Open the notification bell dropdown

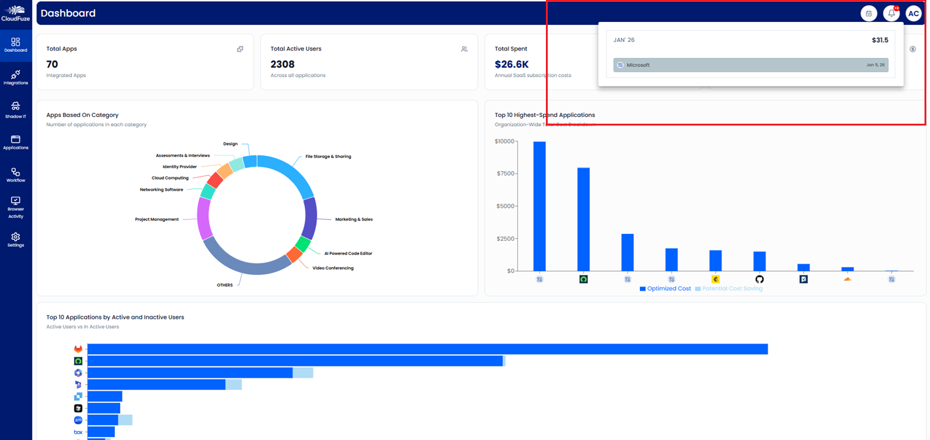pyautogui.click(x=891, y=13)
